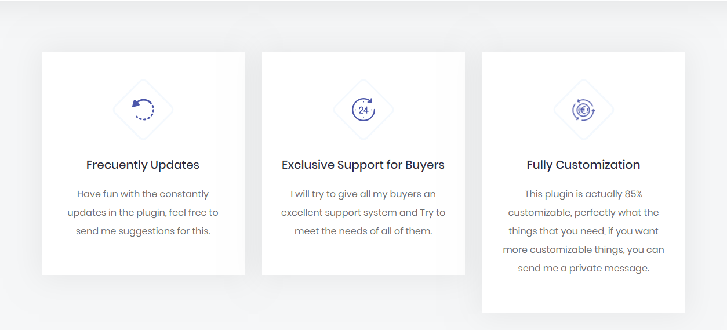Click the paragraph beneath Exclusive Support for Buyers
The height and width of the screenshot is (330, 727).
coord(363,212)
